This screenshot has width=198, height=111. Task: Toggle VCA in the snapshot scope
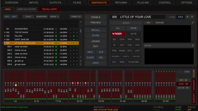[x=137, y=45]
